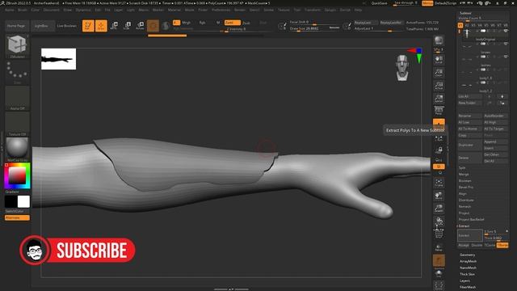Screen dimensions: 517x291
Task: Click the Actual size icon
Action: [439, 86]
